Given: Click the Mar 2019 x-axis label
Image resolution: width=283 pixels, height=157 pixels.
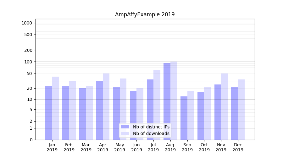Looking at the screenshot, I should pyautogui.click(x=86, y=147).
